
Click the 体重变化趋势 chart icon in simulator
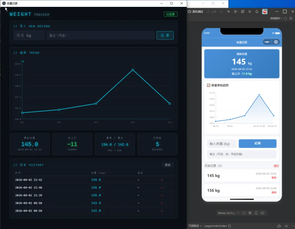point(208,85)
